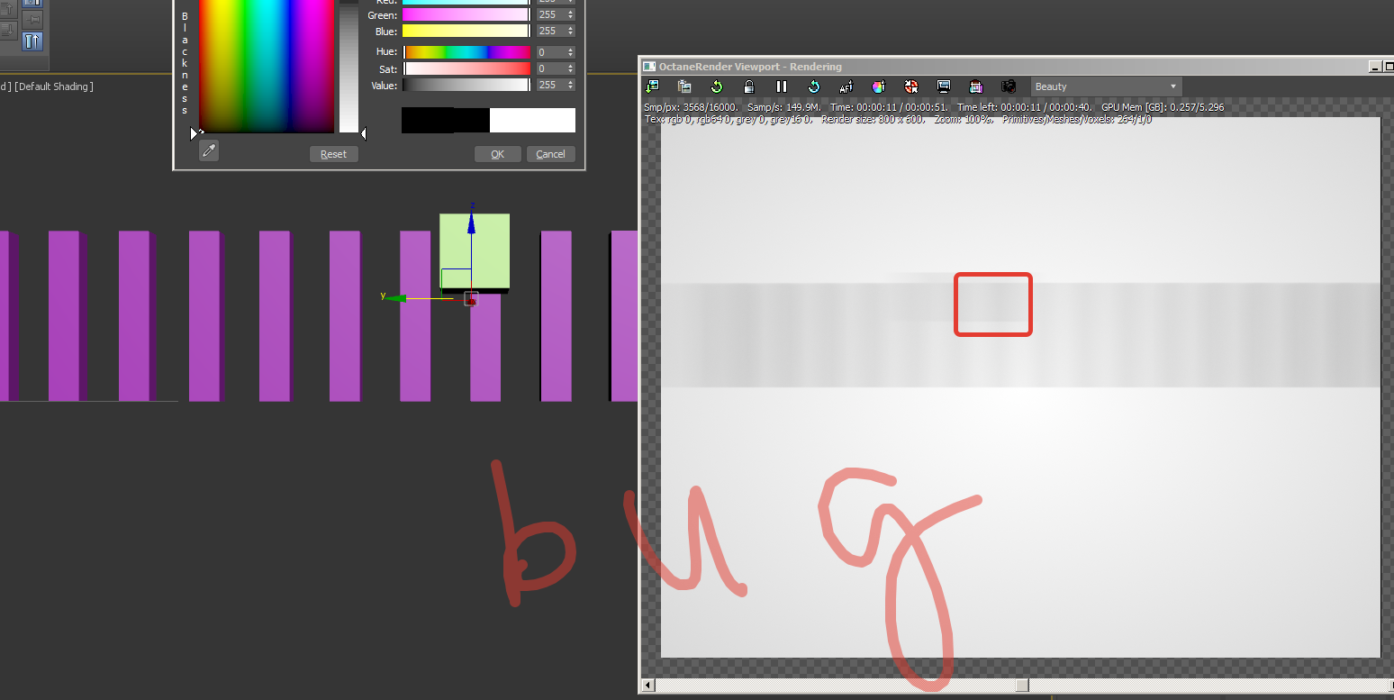1394x700 pixels.
Task: Click the OctaneRender horizontal scrollbar thumb
Action: 1022,686
